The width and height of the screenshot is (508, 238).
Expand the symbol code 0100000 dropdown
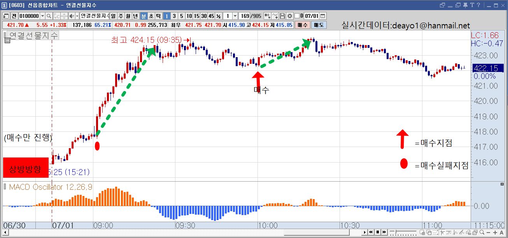coord(42,16)
